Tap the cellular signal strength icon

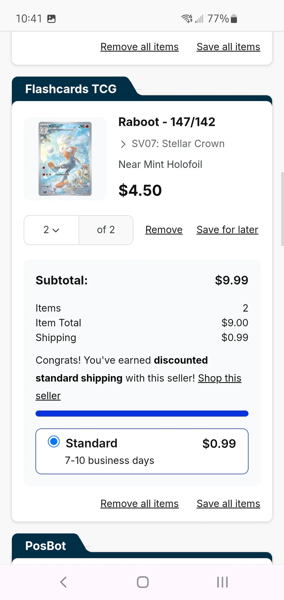point(199,19)
